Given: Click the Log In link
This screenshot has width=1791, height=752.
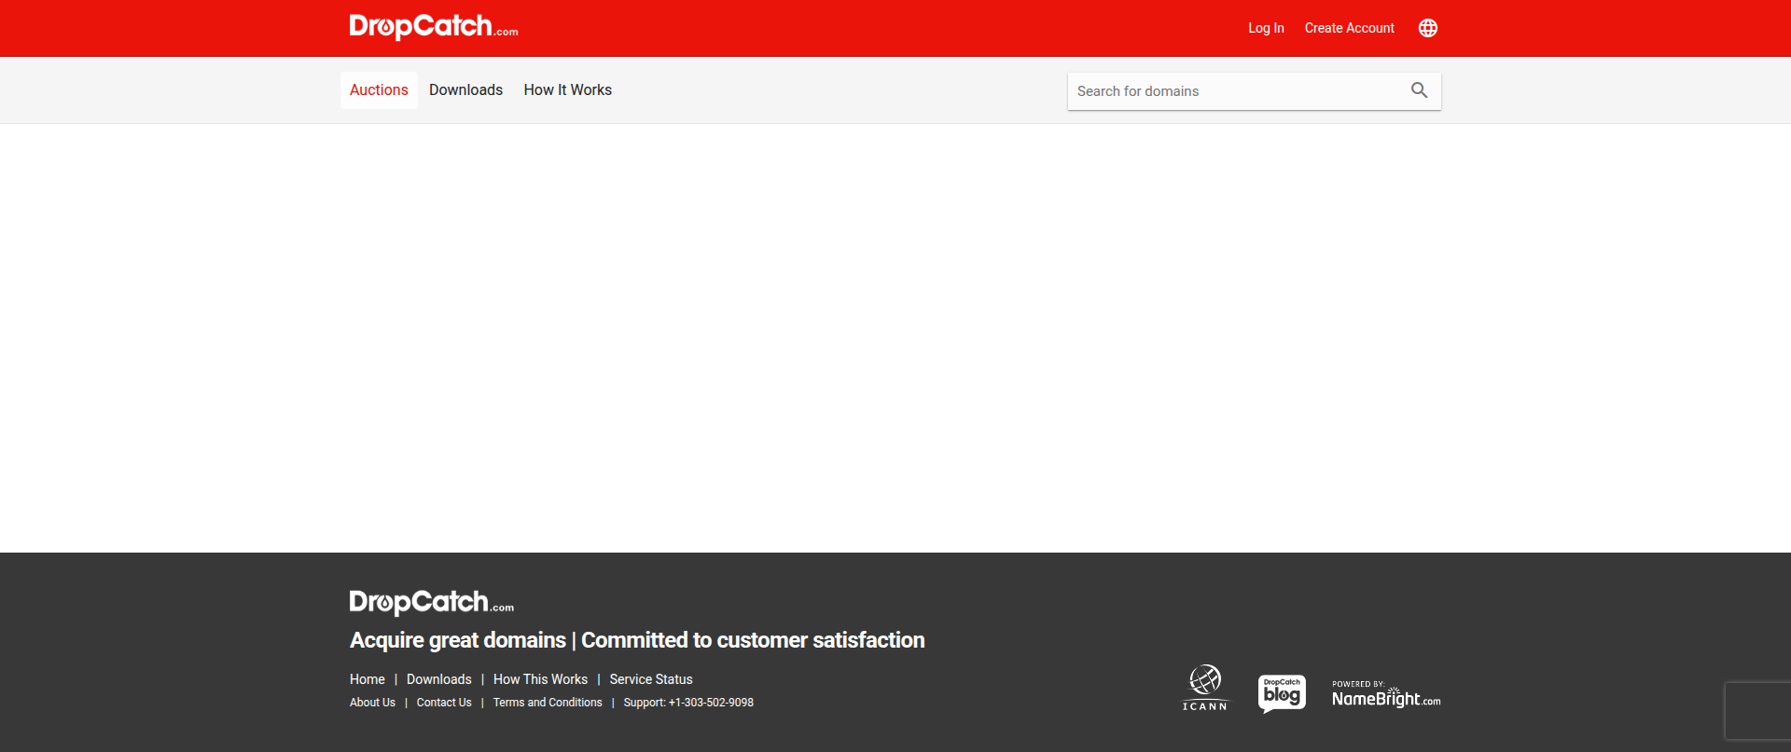Looking at the screenshot, I should pyautogui.click(x=1266, y=28).
